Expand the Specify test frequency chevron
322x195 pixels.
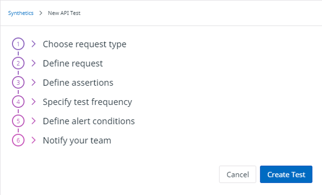(34, 102)
